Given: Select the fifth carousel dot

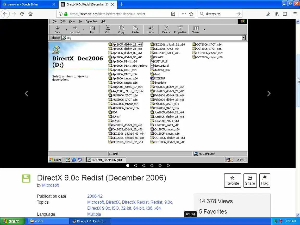Looking at the screenshot, I should [160, 166].
